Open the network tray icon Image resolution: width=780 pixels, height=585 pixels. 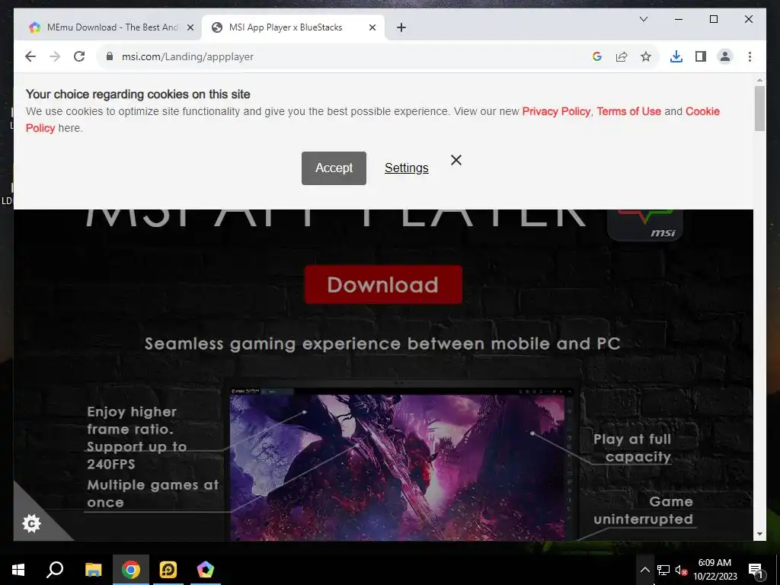(663, 570)
